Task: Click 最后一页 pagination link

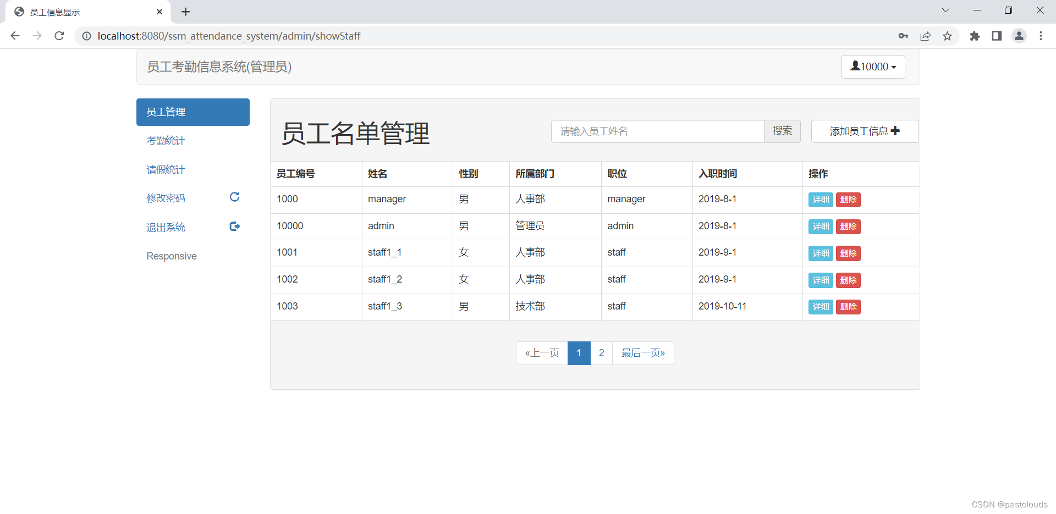Action: tap(642, 352)
